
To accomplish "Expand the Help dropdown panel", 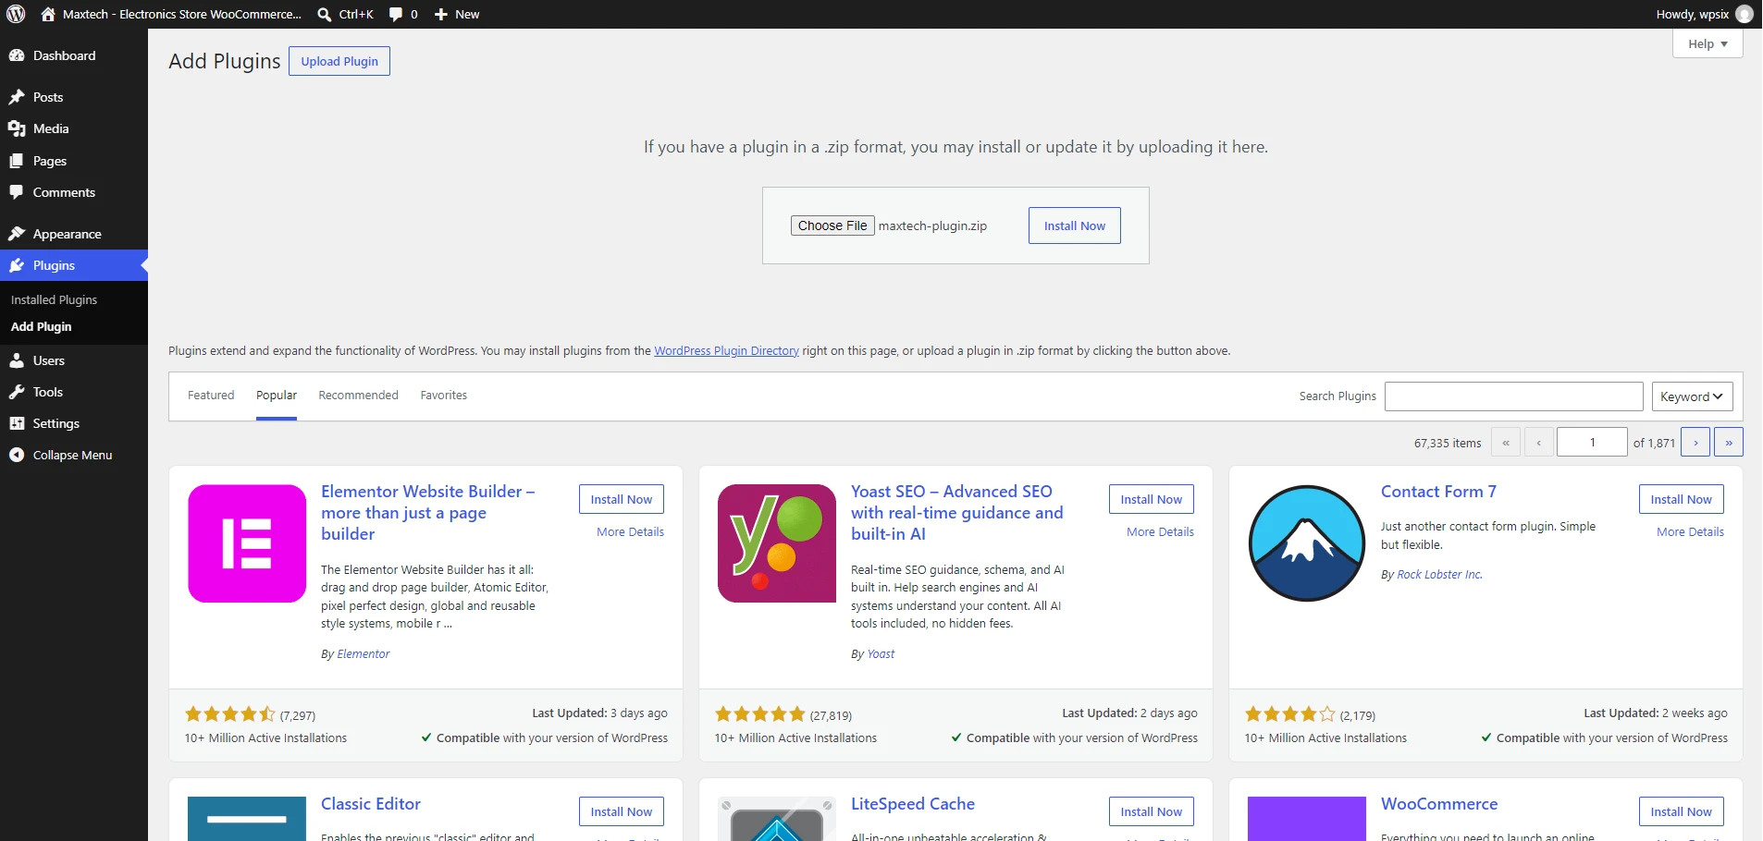I will (x=1708, y=43).
